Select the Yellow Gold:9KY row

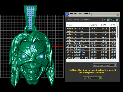[x=91, y=28]
